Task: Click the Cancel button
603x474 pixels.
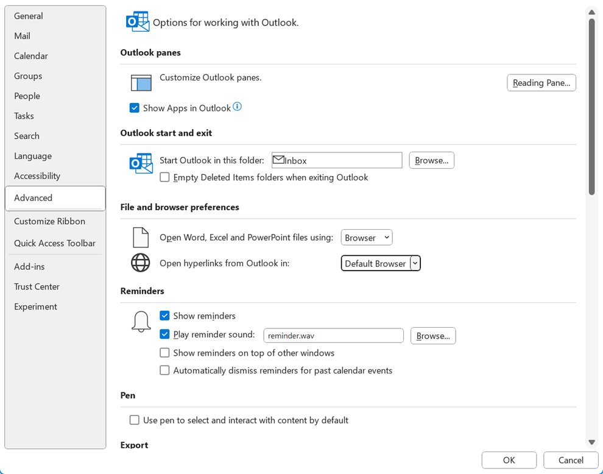Action: click(x=571, y=460)
